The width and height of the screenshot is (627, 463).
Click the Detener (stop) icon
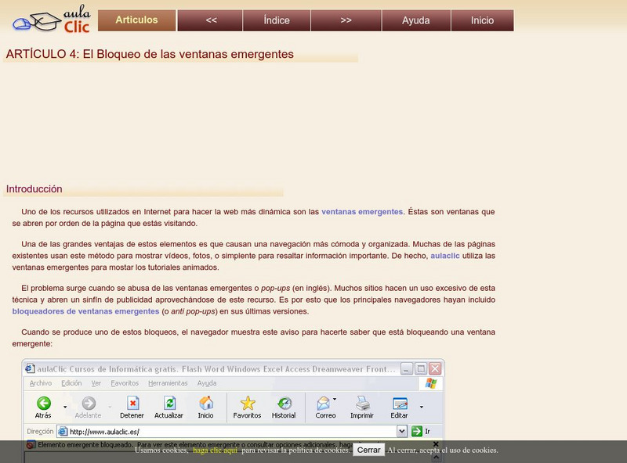pyautogui.click(x=133, y=402)
